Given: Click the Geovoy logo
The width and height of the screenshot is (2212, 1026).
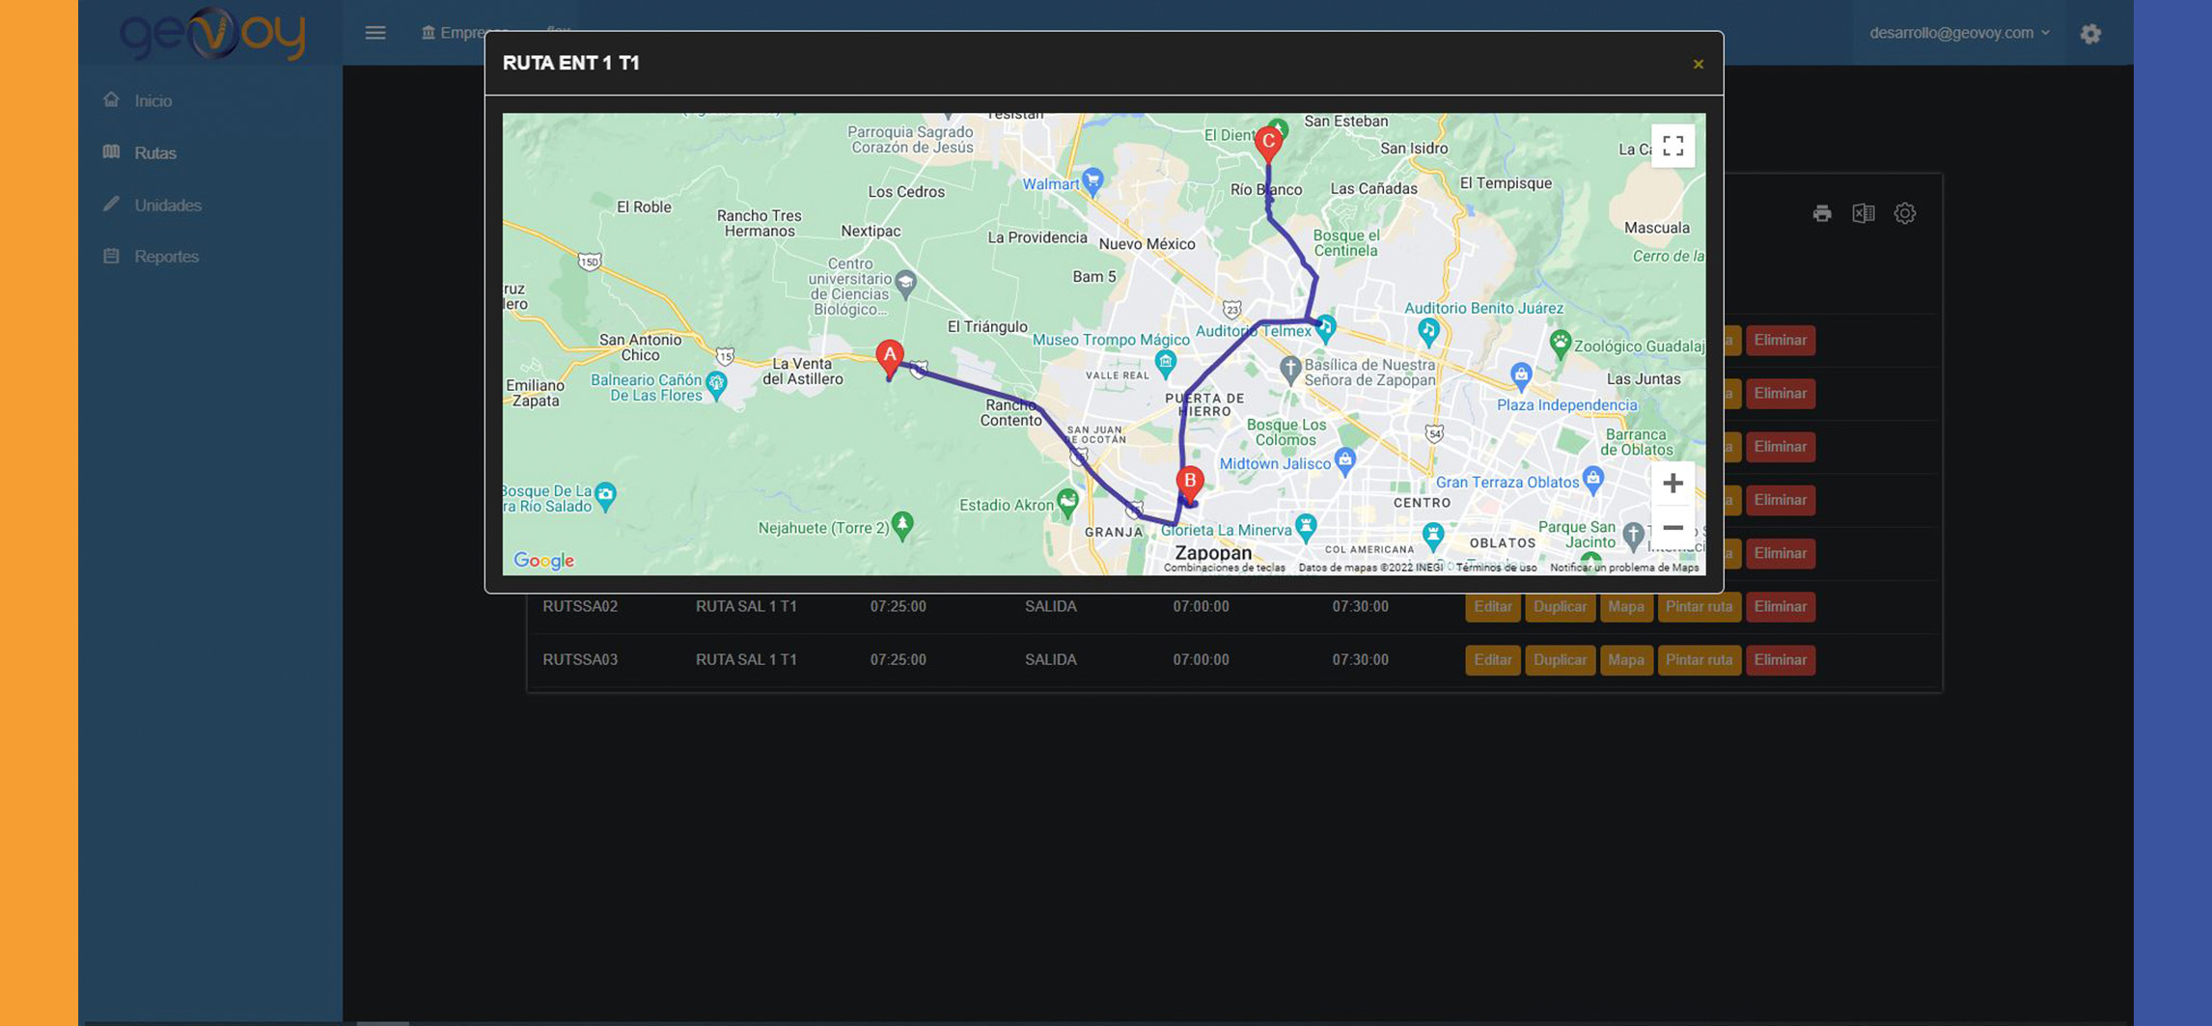Looking at the screenshot, I should [x=211, y=33].
